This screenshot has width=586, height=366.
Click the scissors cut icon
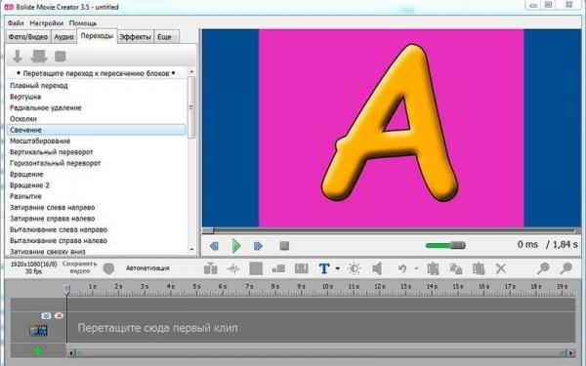click(x=500, y=268)
